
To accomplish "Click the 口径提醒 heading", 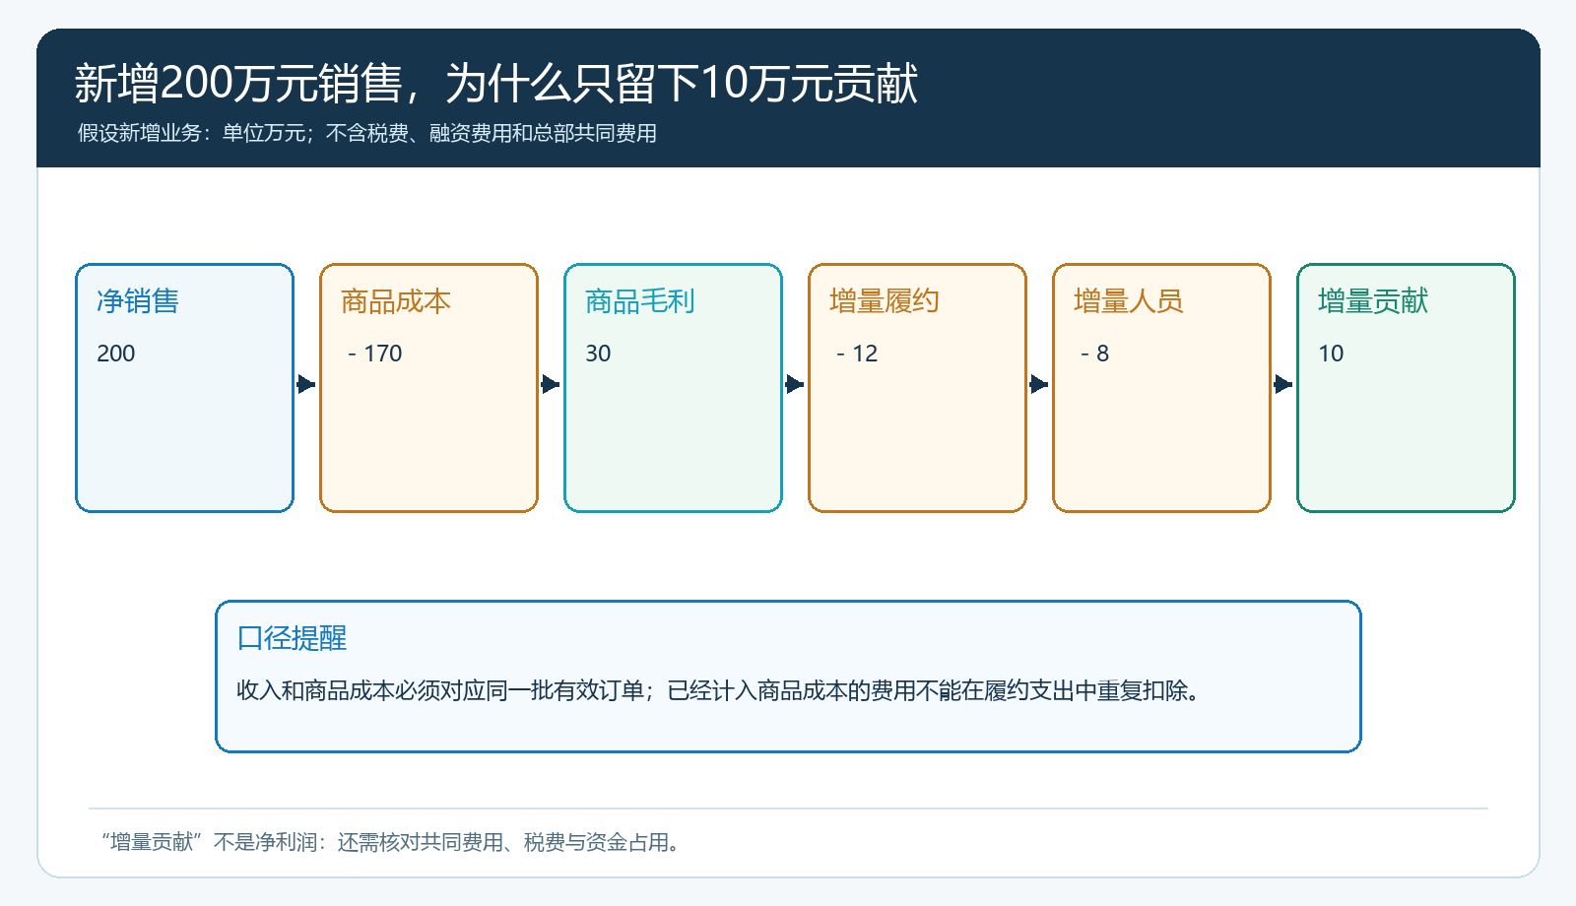I will (292, 638).
